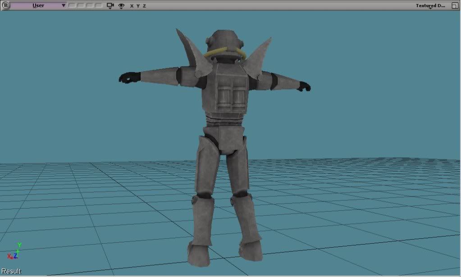Click the Result label text

tap(11, 271)
